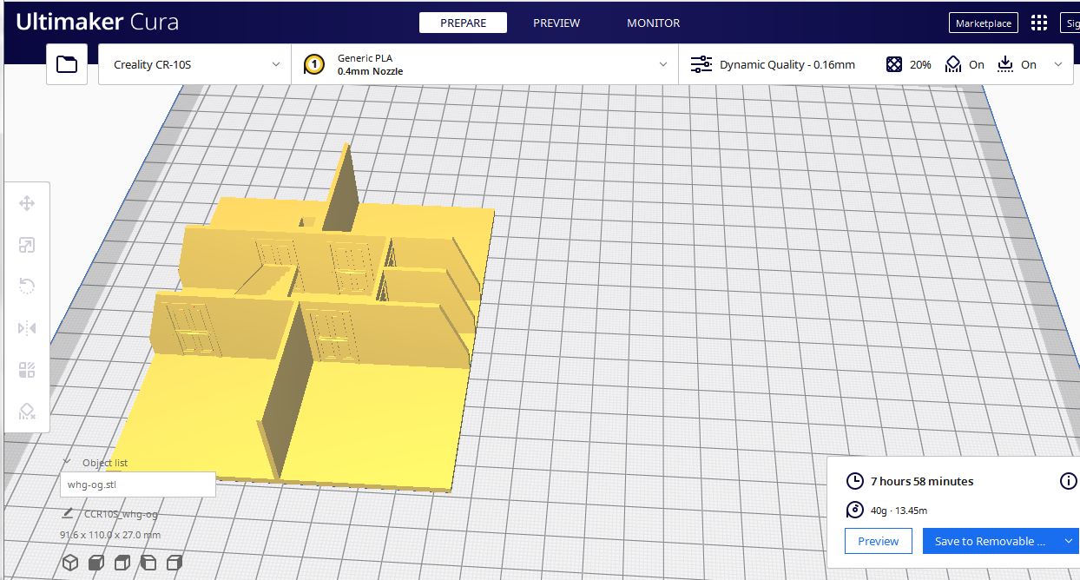
Task: Open the Generic PLA material dropdown
Action: click(x=484, y=64)
